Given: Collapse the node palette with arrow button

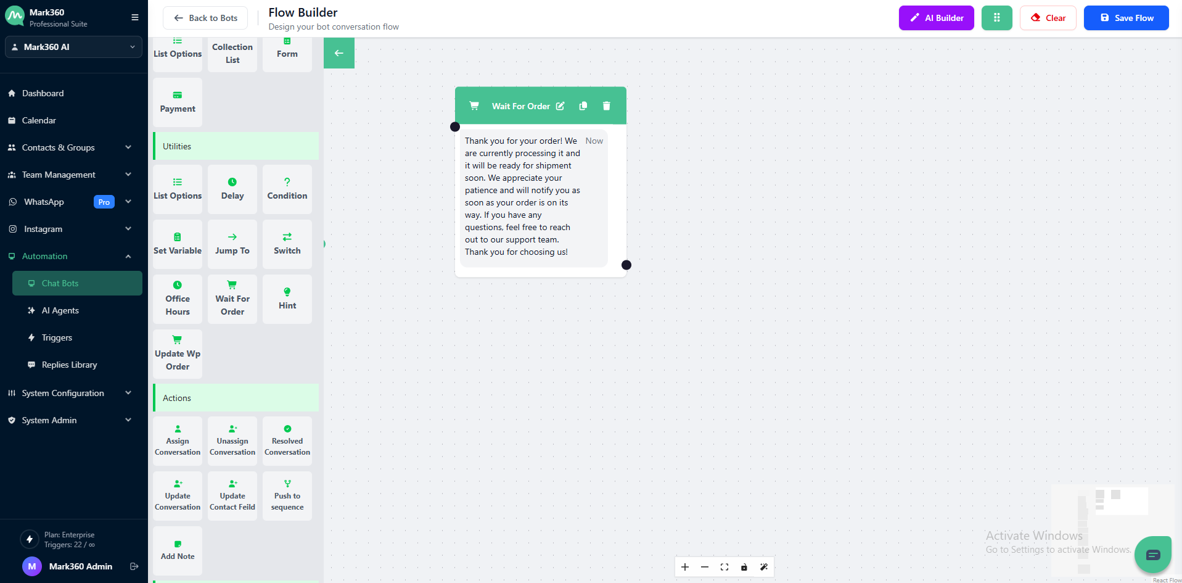Looking at the screenshot, I should [339, 53].
